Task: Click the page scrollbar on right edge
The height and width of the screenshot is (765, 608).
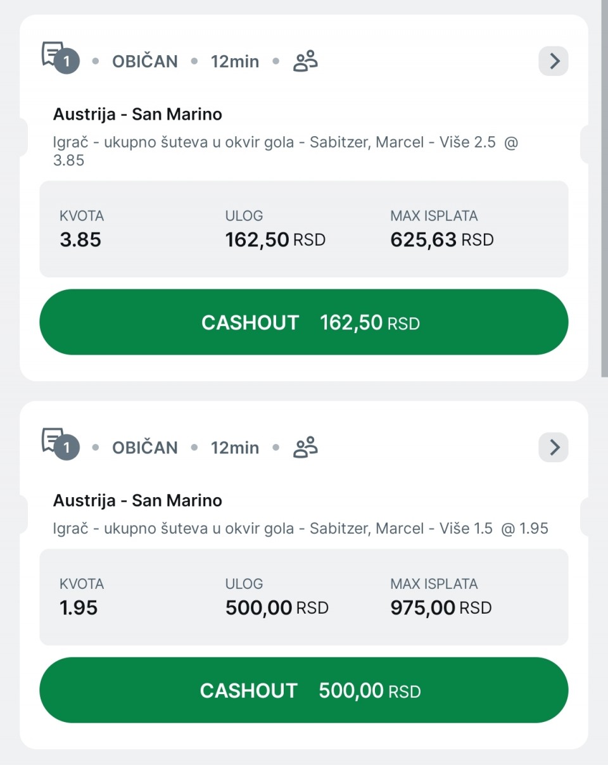Action: (604, 190)
